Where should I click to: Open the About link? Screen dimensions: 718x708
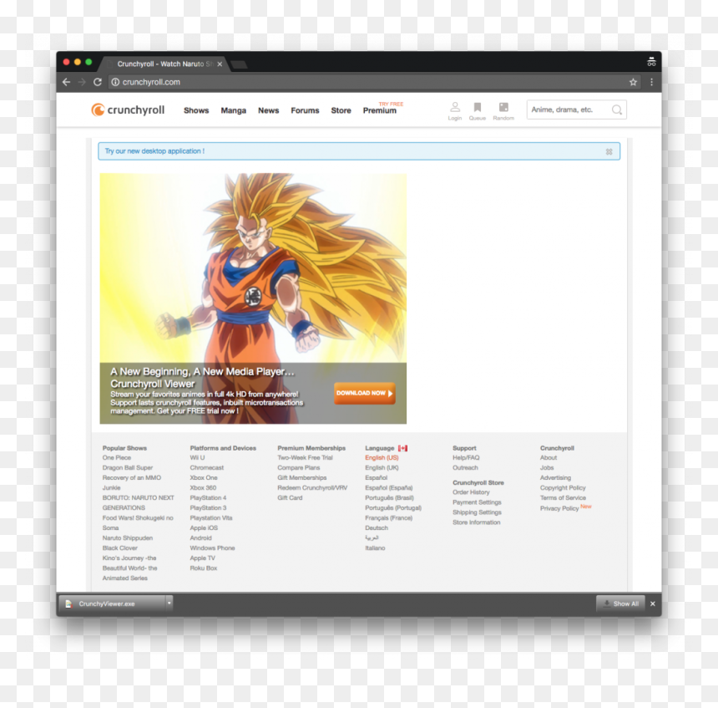click(549, 457)
